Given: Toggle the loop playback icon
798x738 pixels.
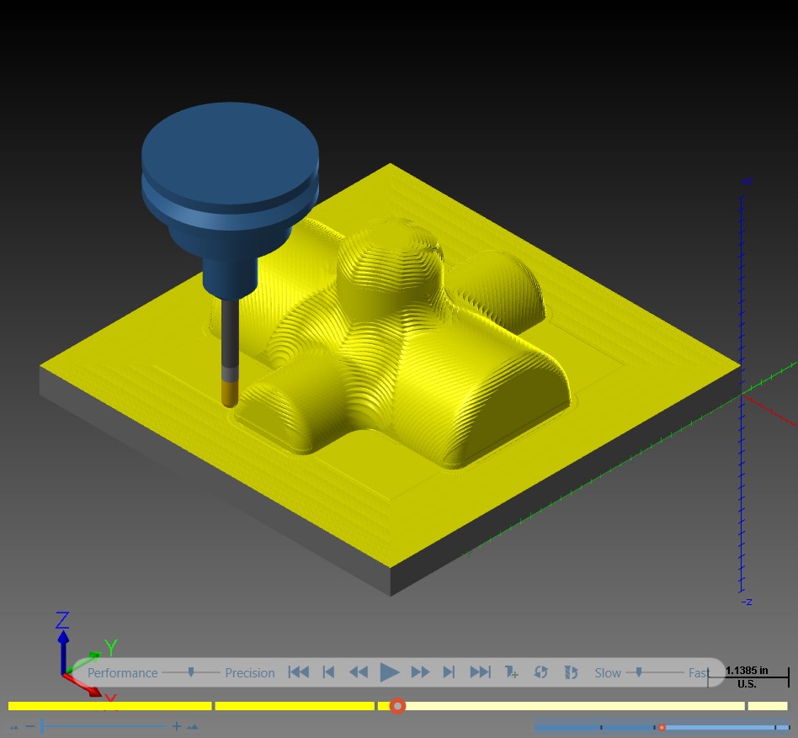Looking at the screenshot, I should click(x=540, y=672).
